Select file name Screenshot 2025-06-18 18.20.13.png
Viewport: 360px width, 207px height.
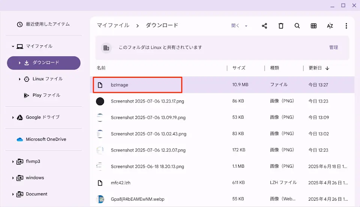point(147,167)
